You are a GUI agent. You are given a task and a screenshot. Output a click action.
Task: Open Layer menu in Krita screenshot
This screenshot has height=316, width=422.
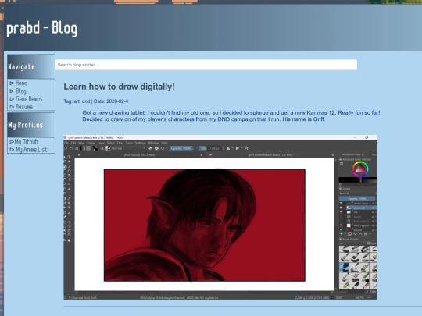(101, 143)
